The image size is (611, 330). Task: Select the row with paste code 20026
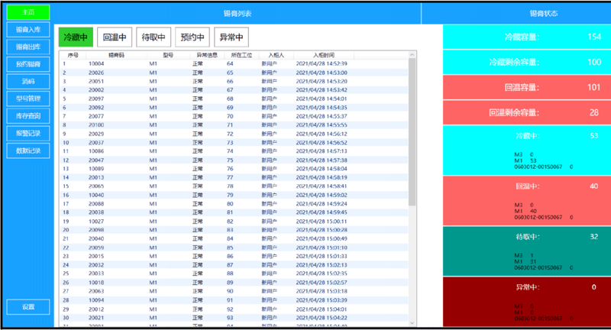coord(234,73)
